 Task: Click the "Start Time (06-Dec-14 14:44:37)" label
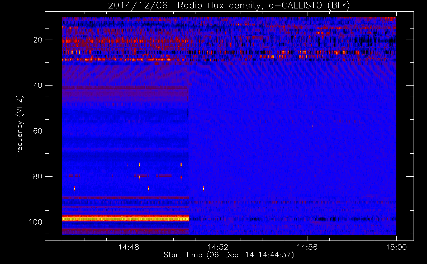tap(229, 255)
